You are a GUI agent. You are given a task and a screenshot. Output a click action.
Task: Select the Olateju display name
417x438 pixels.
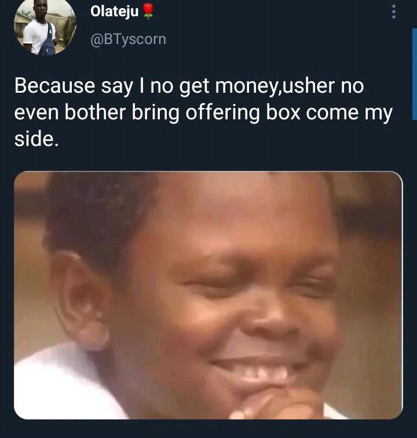pos(114,12)
